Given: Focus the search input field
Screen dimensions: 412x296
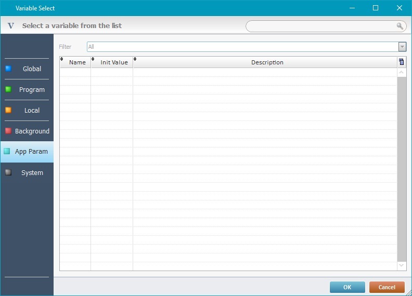Looking at the screenshot, I should tap(320, 26).
